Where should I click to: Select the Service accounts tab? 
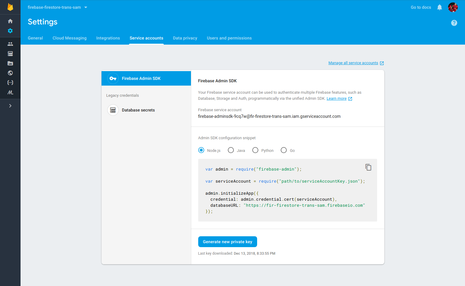[x=147, y=38]
